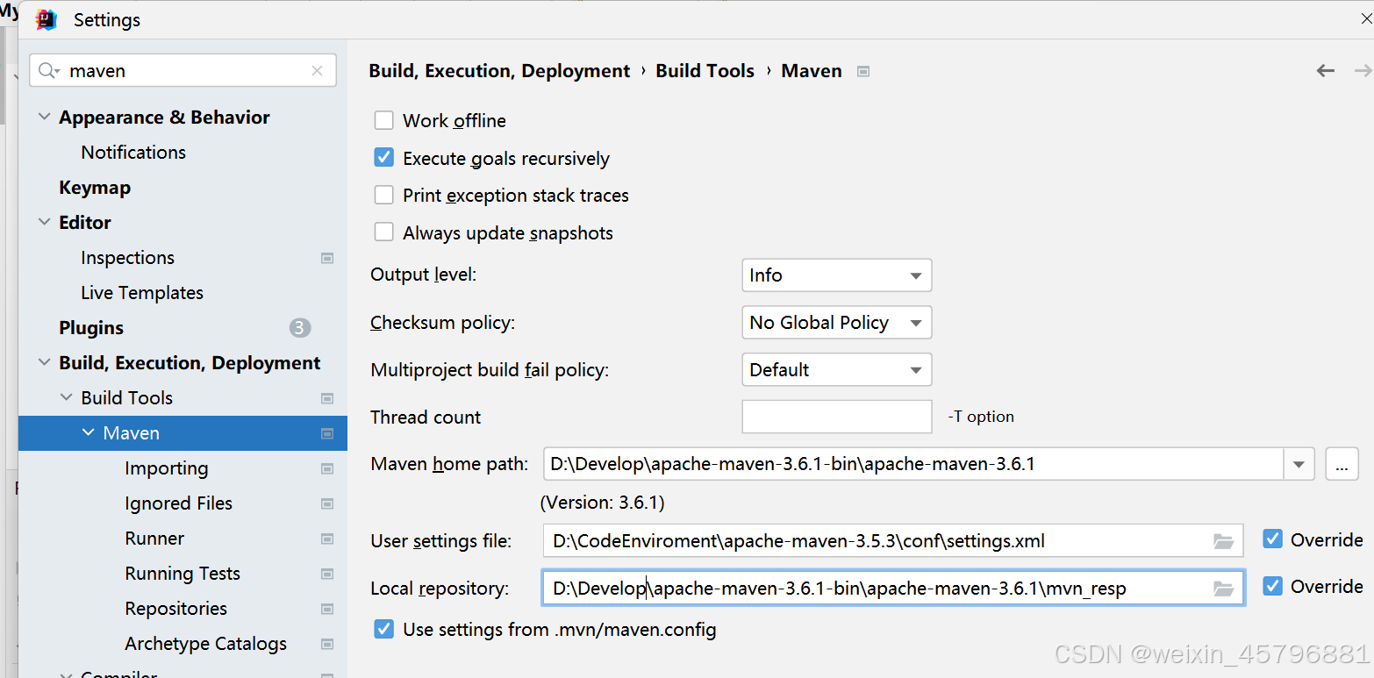Collapse Build, Execution, Deployment node
Viewport: 1374px width, 678px height.
(x=45, y=363)
